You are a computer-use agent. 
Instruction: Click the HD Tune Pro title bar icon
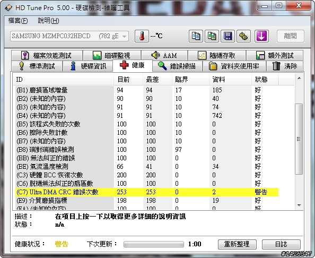(8, 8)
